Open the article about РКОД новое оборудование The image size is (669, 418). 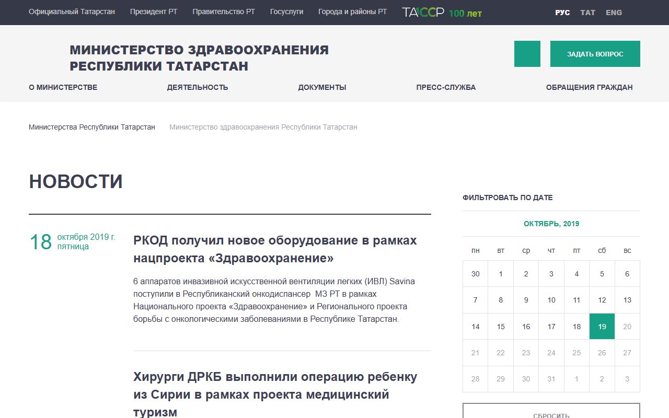click(x=275, y=249)
